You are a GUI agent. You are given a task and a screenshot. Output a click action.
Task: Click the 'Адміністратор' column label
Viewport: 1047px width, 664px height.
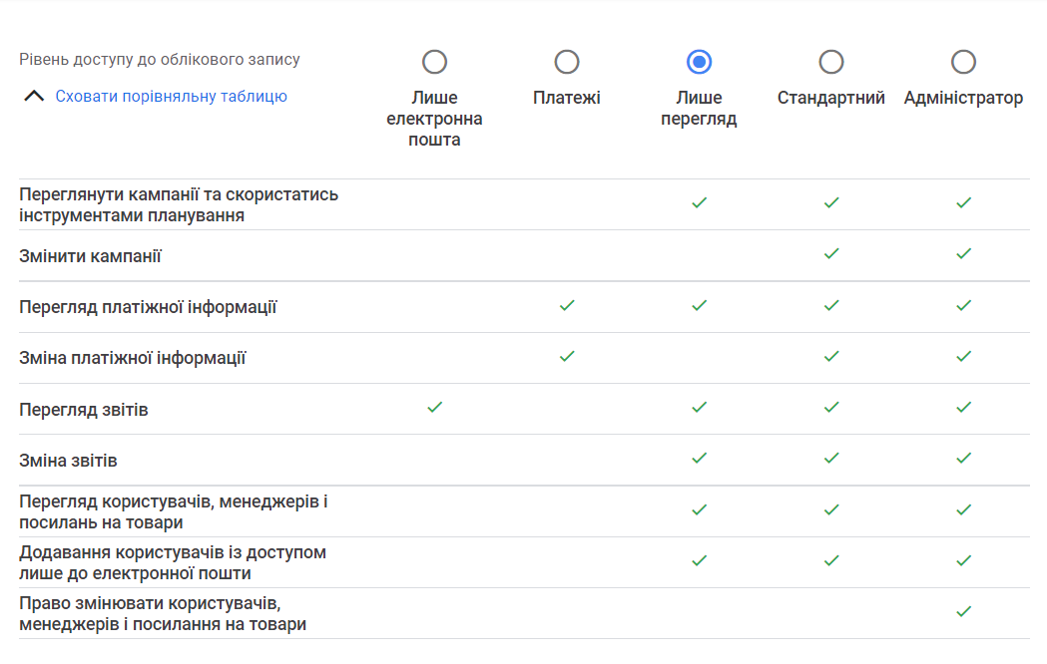point(963,98)
